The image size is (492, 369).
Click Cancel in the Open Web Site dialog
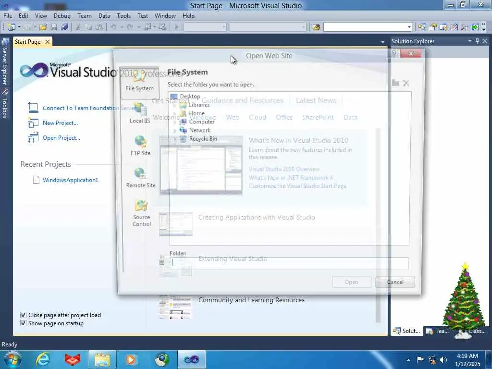coord(395,282)
